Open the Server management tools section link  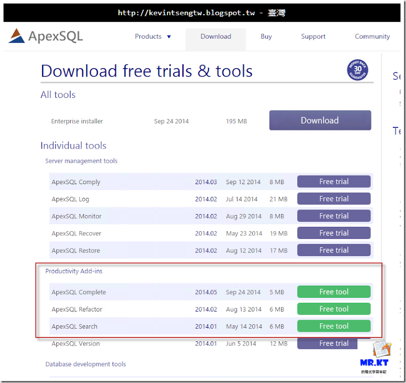pyautogui.click(x=81, y=161)
